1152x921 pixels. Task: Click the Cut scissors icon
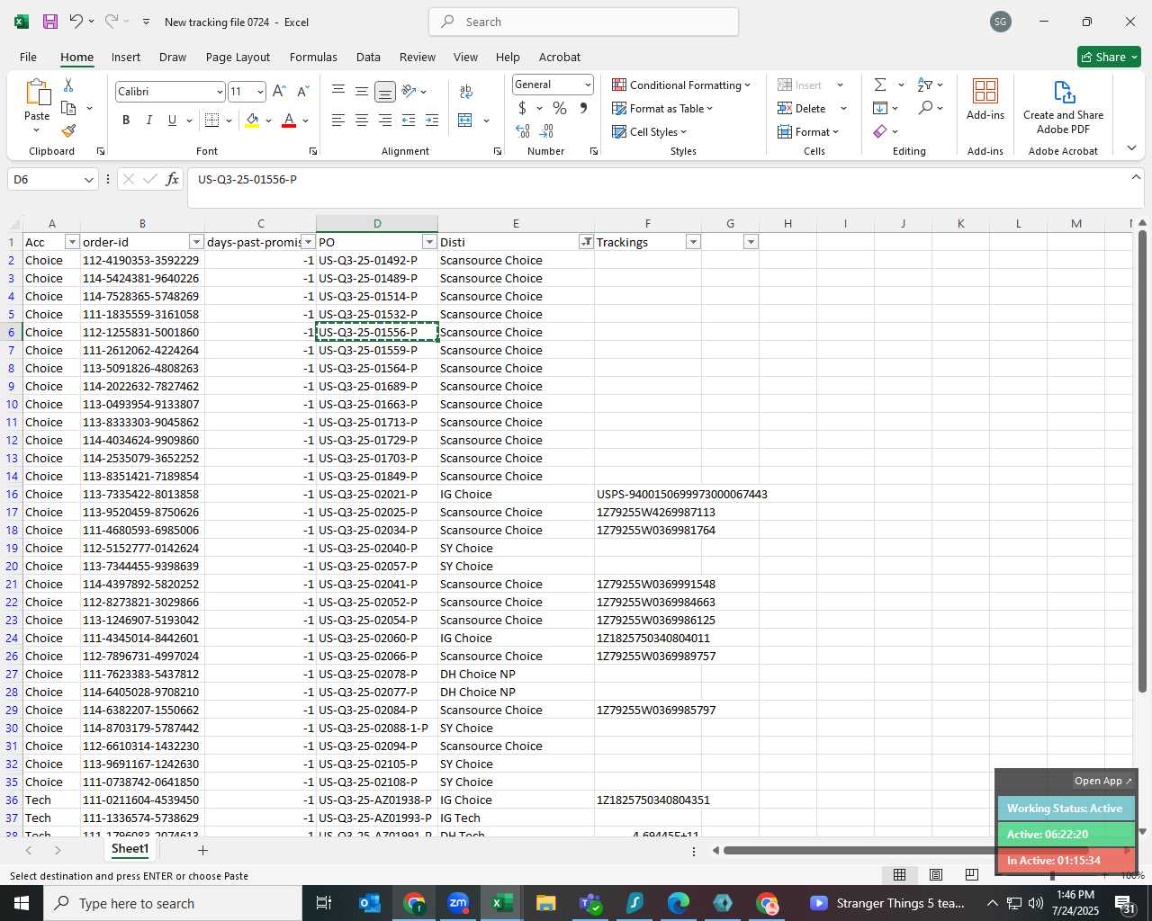pos(68,85)
